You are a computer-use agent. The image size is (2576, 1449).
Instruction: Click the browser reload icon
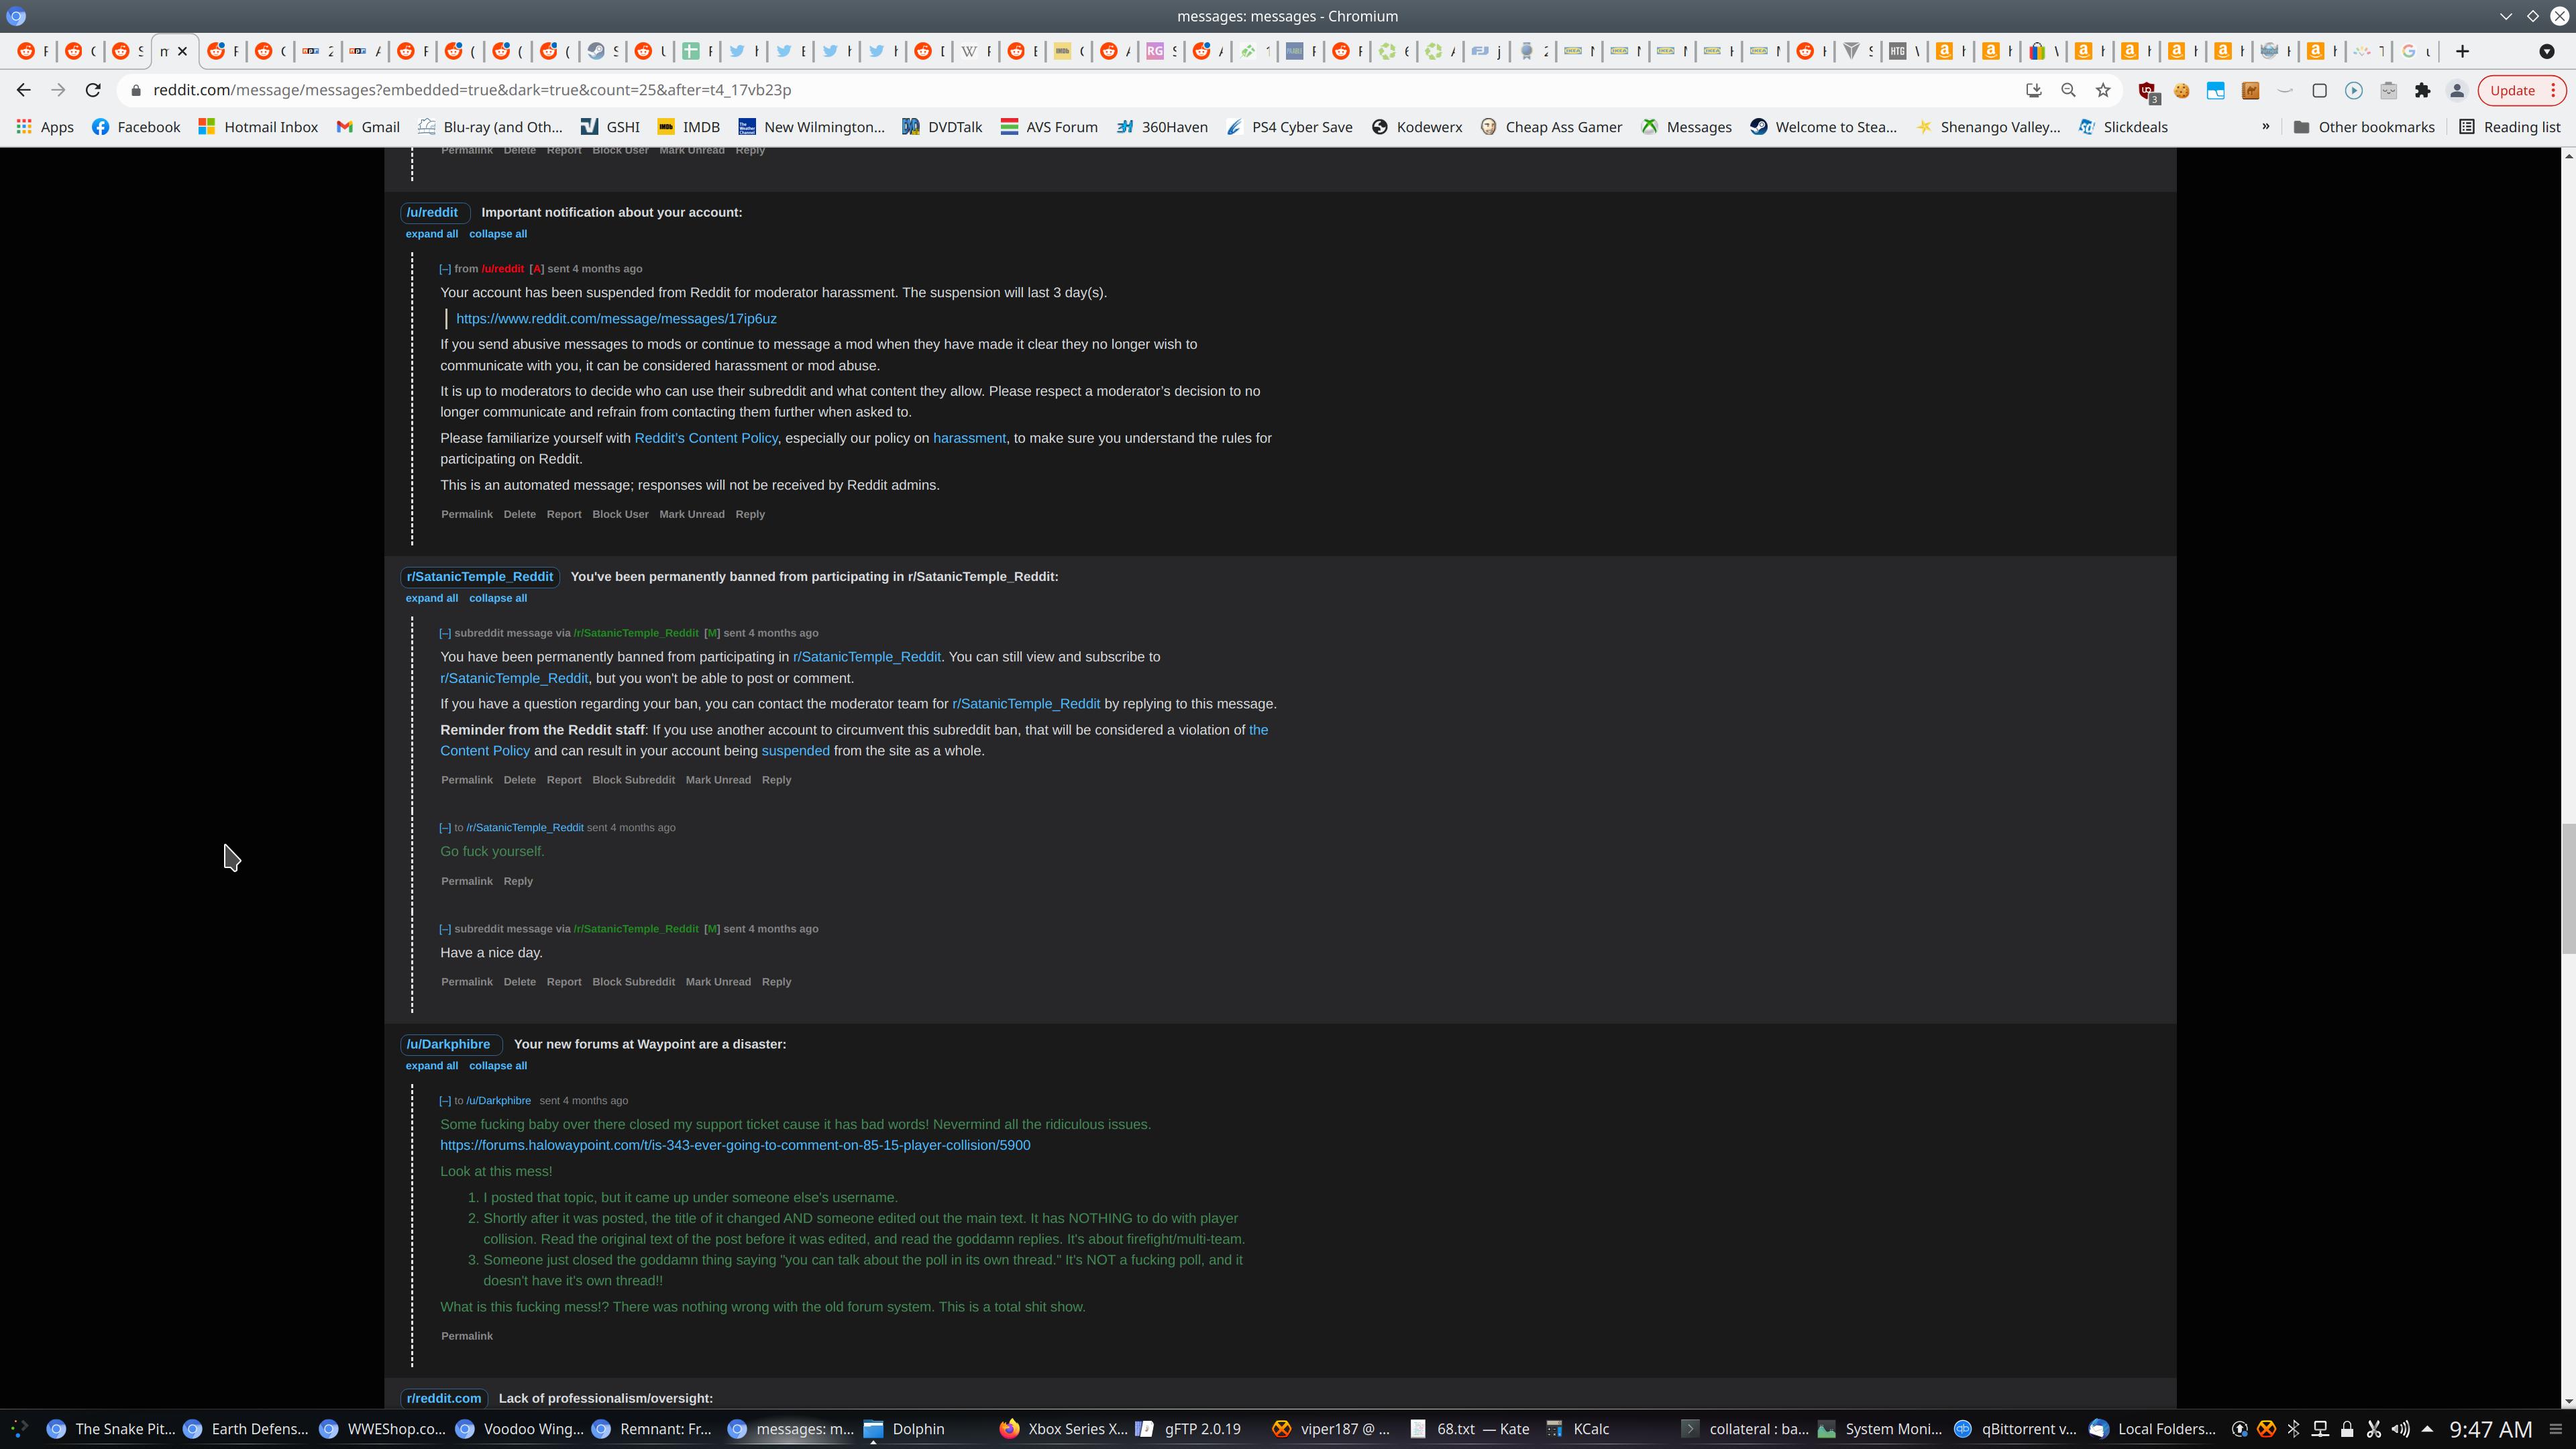[93, 90]
